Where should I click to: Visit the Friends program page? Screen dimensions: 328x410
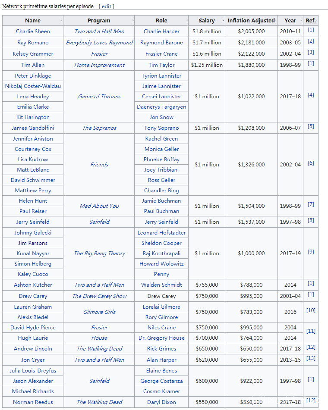(x=99, y=165)
